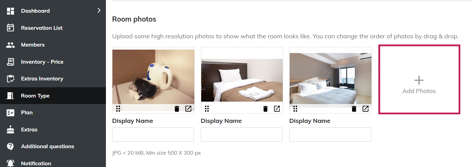This screenshot has height=167, width=473.
Task: Click drag handle on the kettle photo
Action: (118, 109)
